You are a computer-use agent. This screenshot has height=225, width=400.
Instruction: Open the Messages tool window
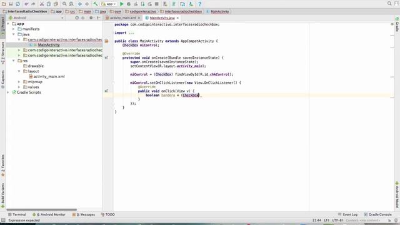(x=83, y=214)
